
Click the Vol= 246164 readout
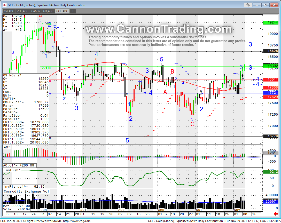tap(17, 209)
